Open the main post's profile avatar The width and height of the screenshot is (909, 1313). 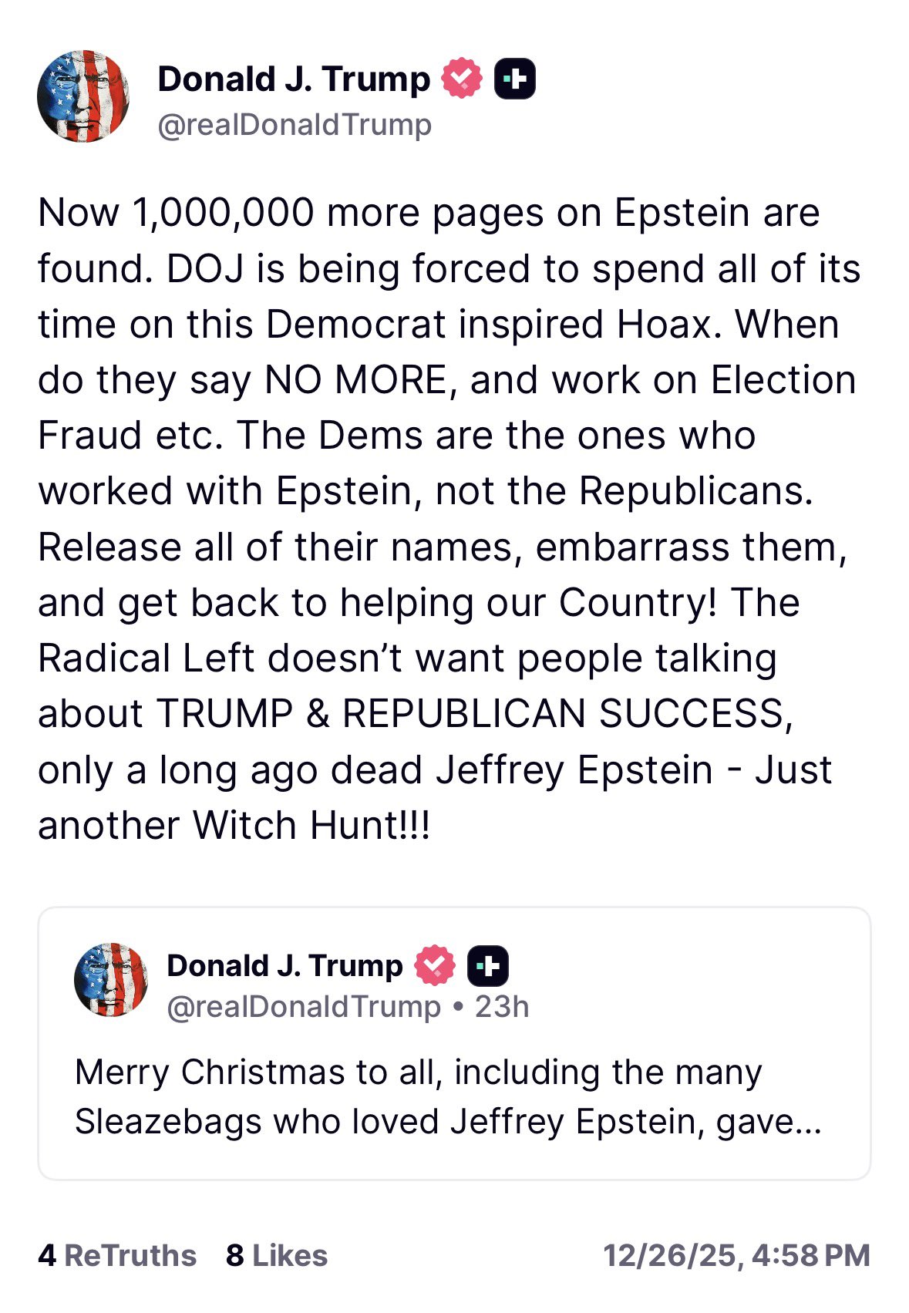tap(83, 96)
